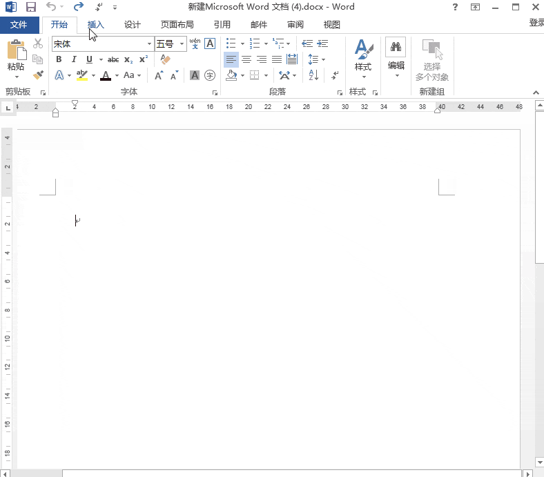The width and height of the screenshot is (544, 477).
Task: Expand the Paste options arrow
Action: coord(17,77)
